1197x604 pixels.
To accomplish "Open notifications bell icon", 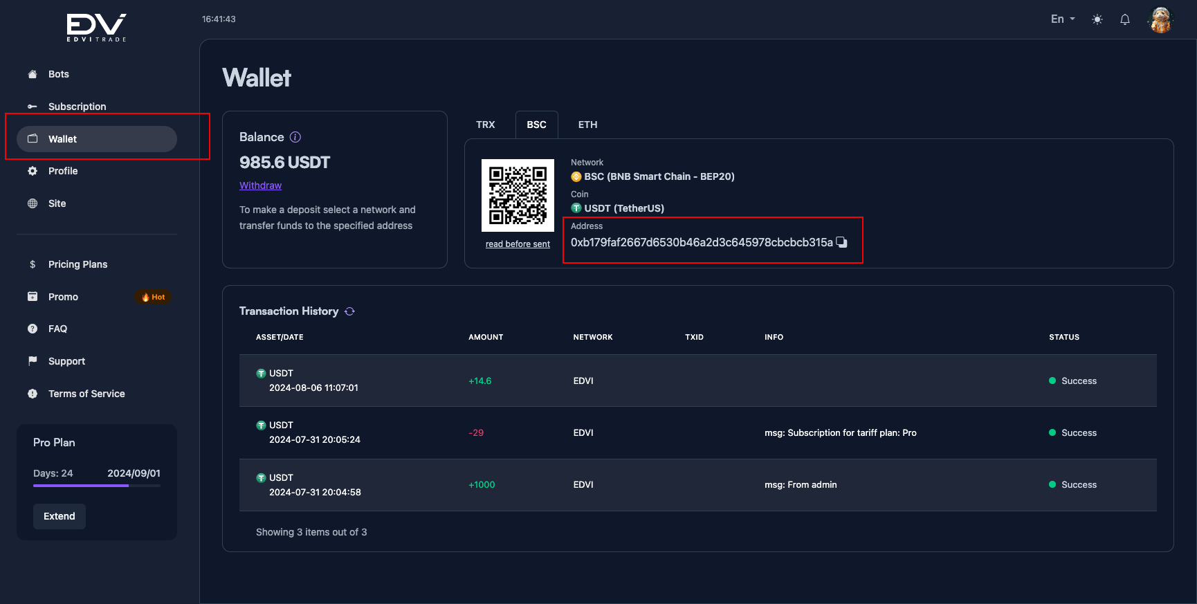I will coord(1125,19).
